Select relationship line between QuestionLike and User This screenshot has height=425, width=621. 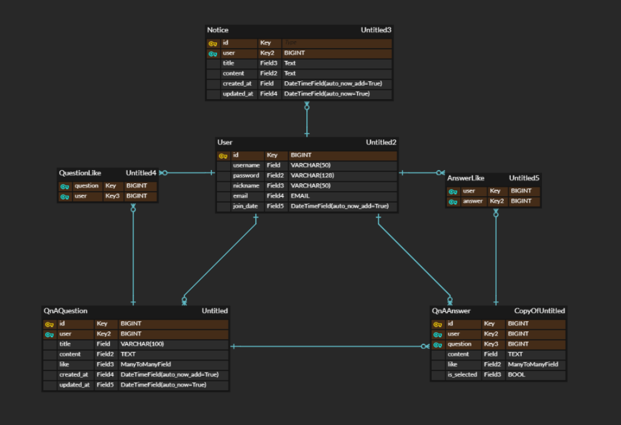(x=188, y=172)
